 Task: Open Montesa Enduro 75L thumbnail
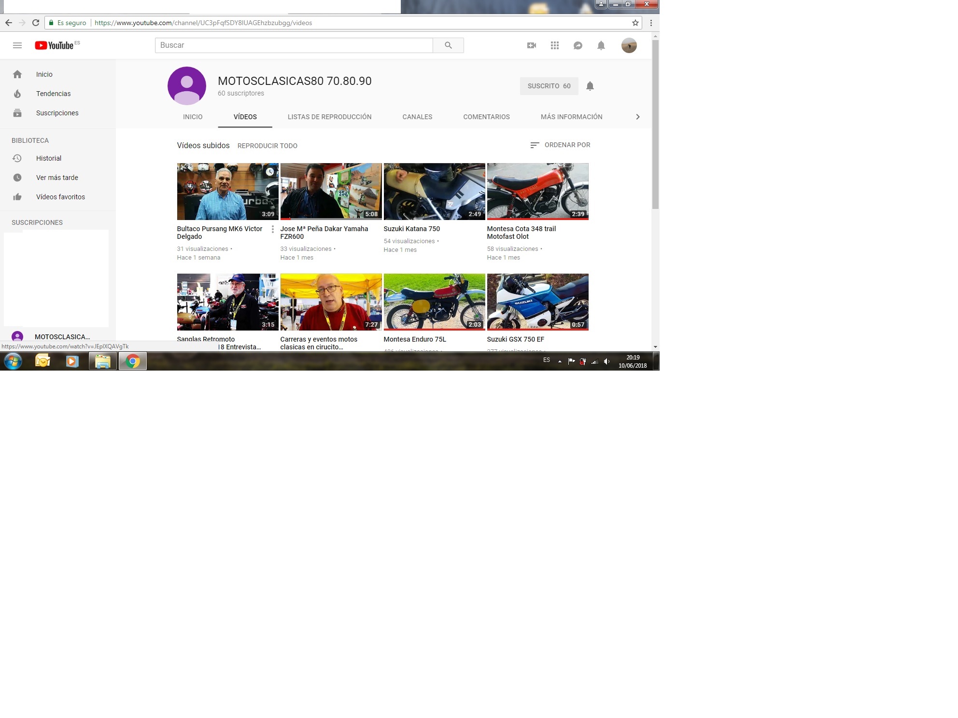(x=434, y=302)
